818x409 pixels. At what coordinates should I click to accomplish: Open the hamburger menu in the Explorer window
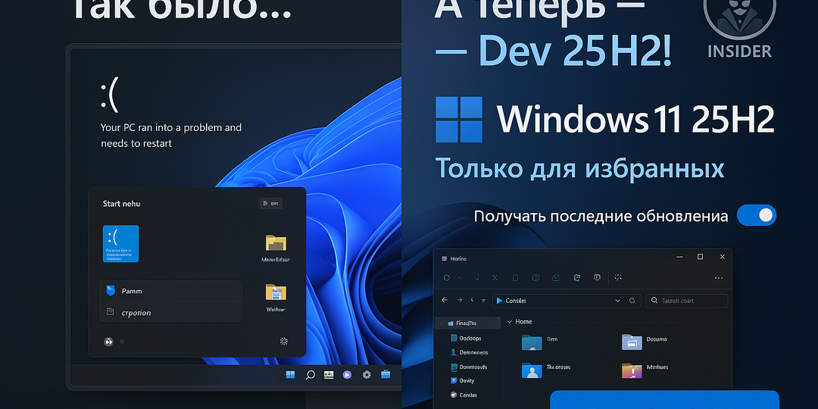tap(444, 259)
